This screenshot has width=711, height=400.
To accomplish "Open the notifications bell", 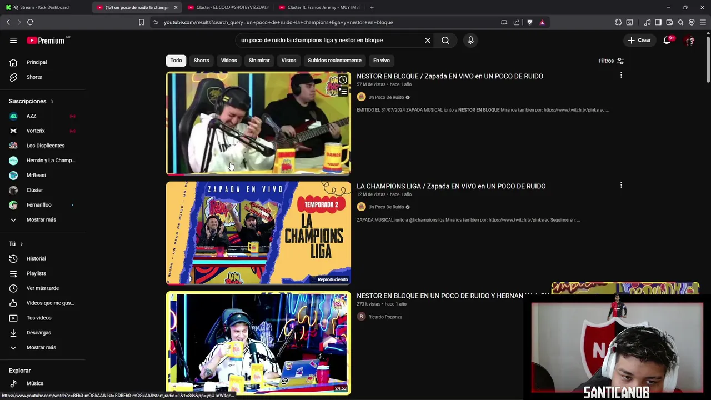I will pyautogui.click(x=667, y=40).
